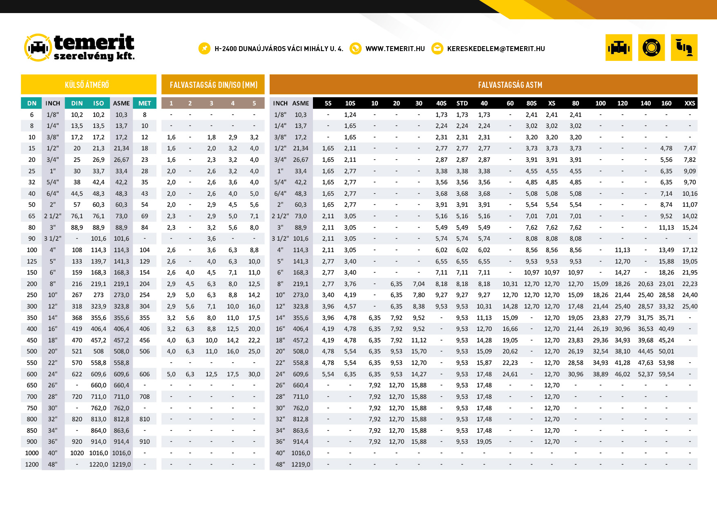The image size is (717, 507).
Task: Click the DIN column header
Action: tap(77, 103)
